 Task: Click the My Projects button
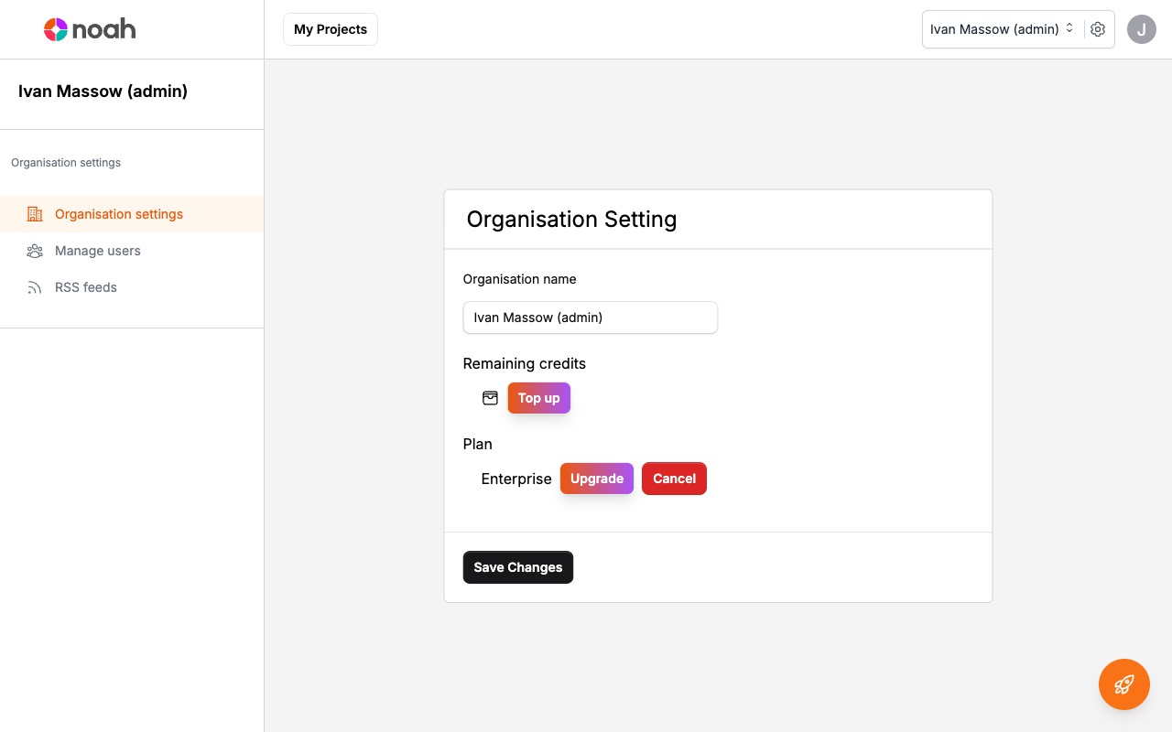(x=330, y=28)
